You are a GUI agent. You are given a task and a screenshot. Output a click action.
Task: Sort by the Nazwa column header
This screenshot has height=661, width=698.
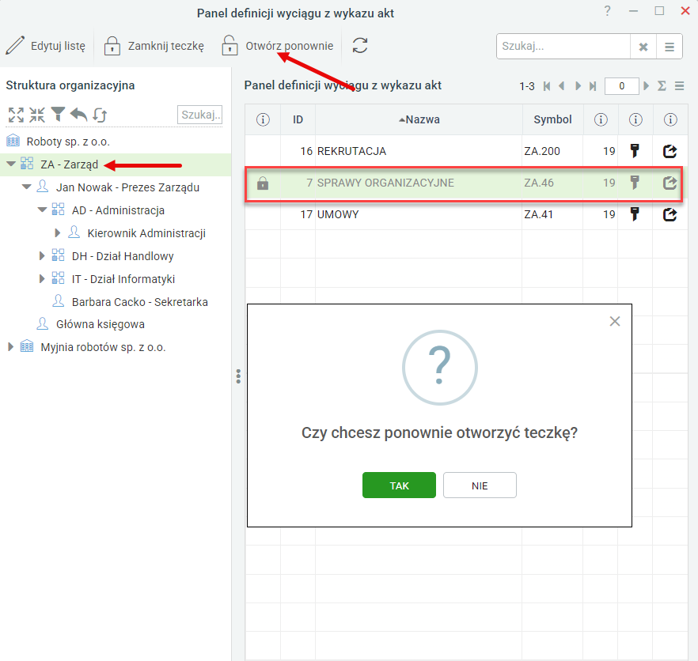point(419,119)
